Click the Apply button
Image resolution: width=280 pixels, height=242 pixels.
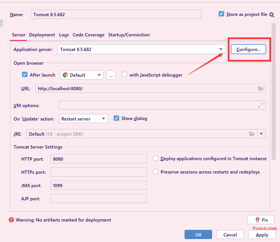click(262, 234)
